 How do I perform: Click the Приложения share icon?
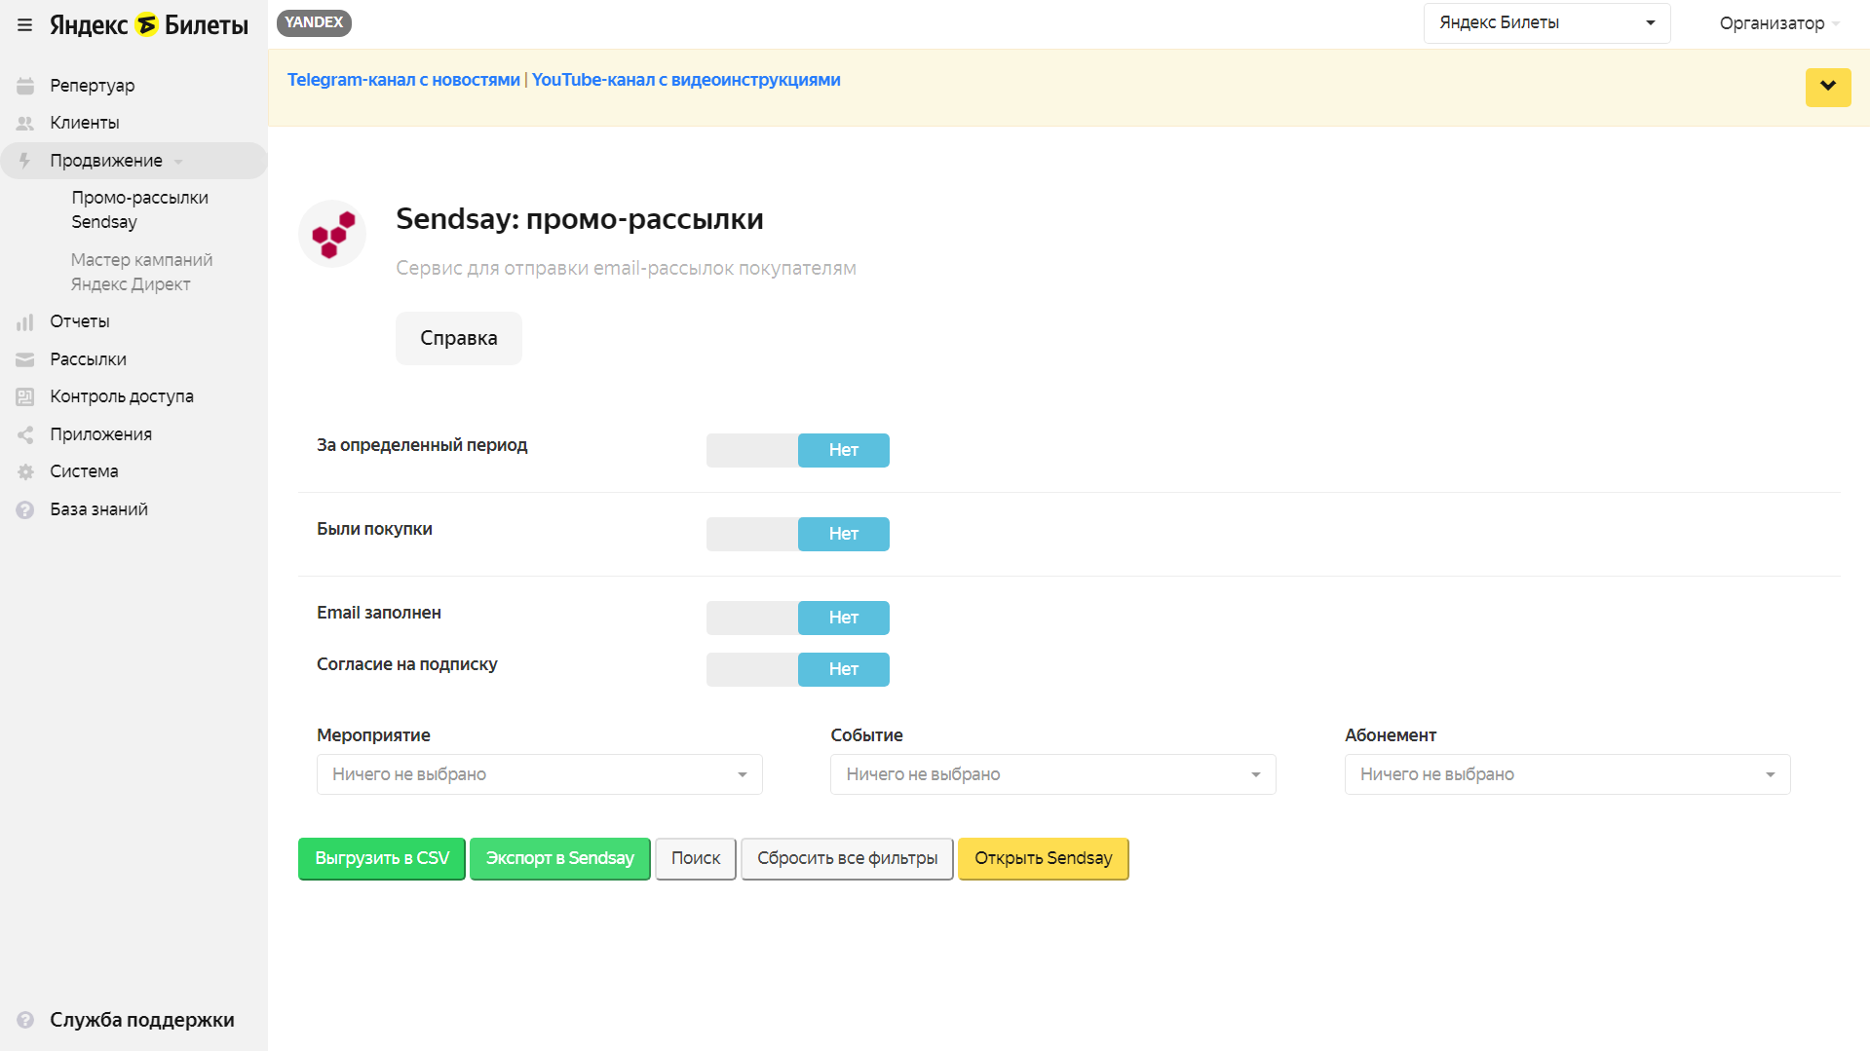point(25,435)
